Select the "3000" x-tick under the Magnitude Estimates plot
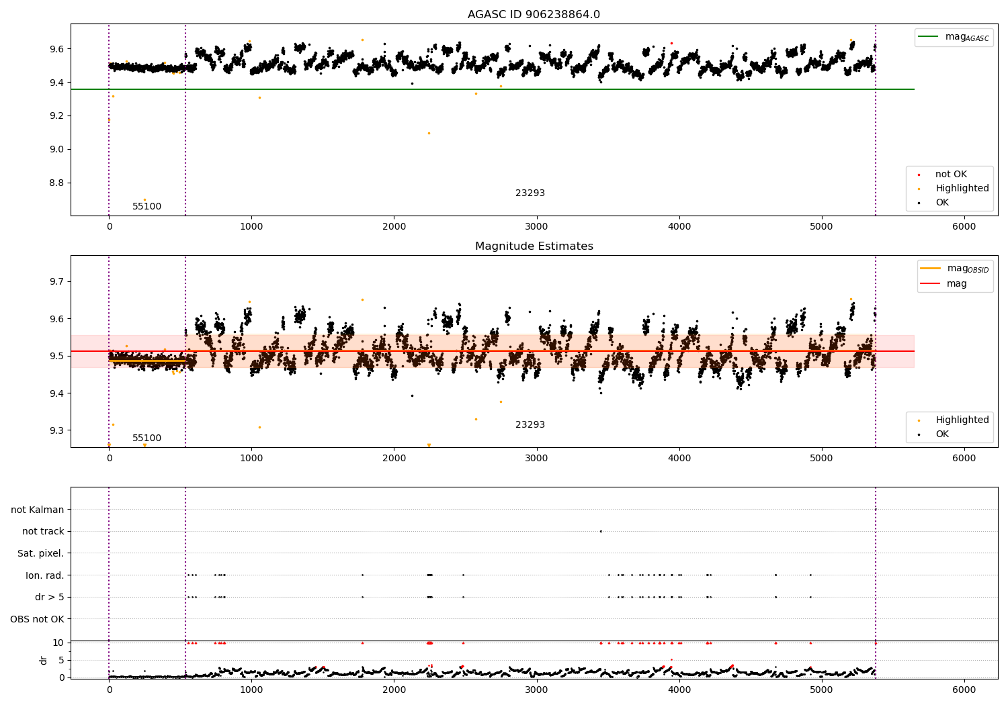Screen dimensions: 1008x705 (536, 459)
